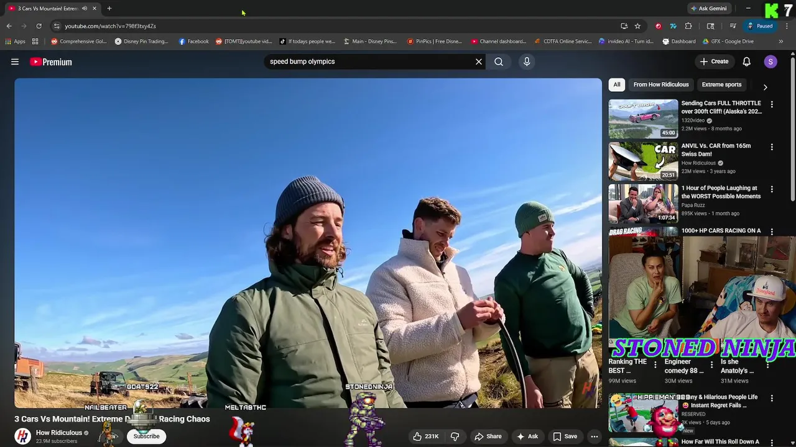Open the How Ridiculous channel name link

(x=59, y=433)
